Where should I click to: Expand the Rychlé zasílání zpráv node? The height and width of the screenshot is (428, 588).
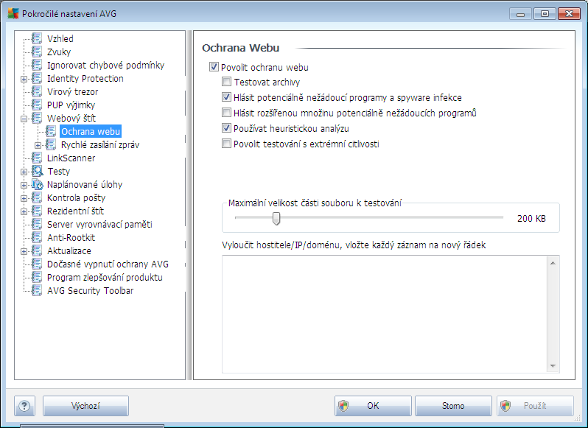coord(38,145)
